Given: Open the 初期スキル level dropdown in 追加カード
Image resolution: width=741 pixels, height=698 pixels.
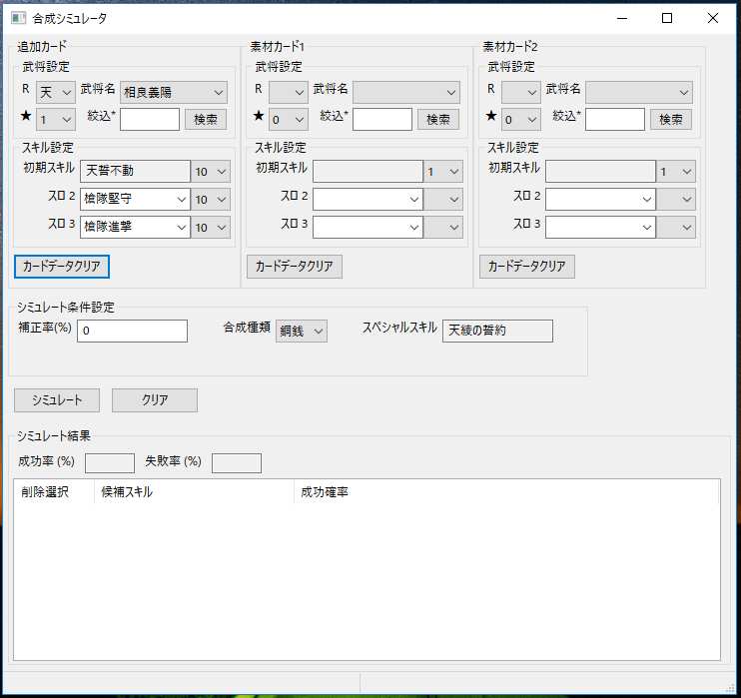Looking at the screenshot, I should click(211, 172).
